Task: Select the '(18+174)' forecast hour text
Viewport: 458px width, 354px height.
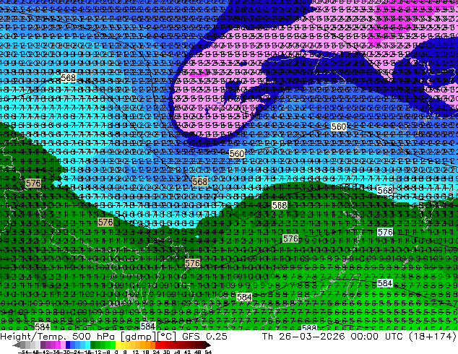Action: [433, 336]
